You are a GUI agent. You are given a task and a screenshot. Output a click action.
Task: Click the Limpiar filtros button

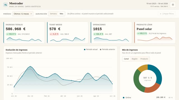167,14
